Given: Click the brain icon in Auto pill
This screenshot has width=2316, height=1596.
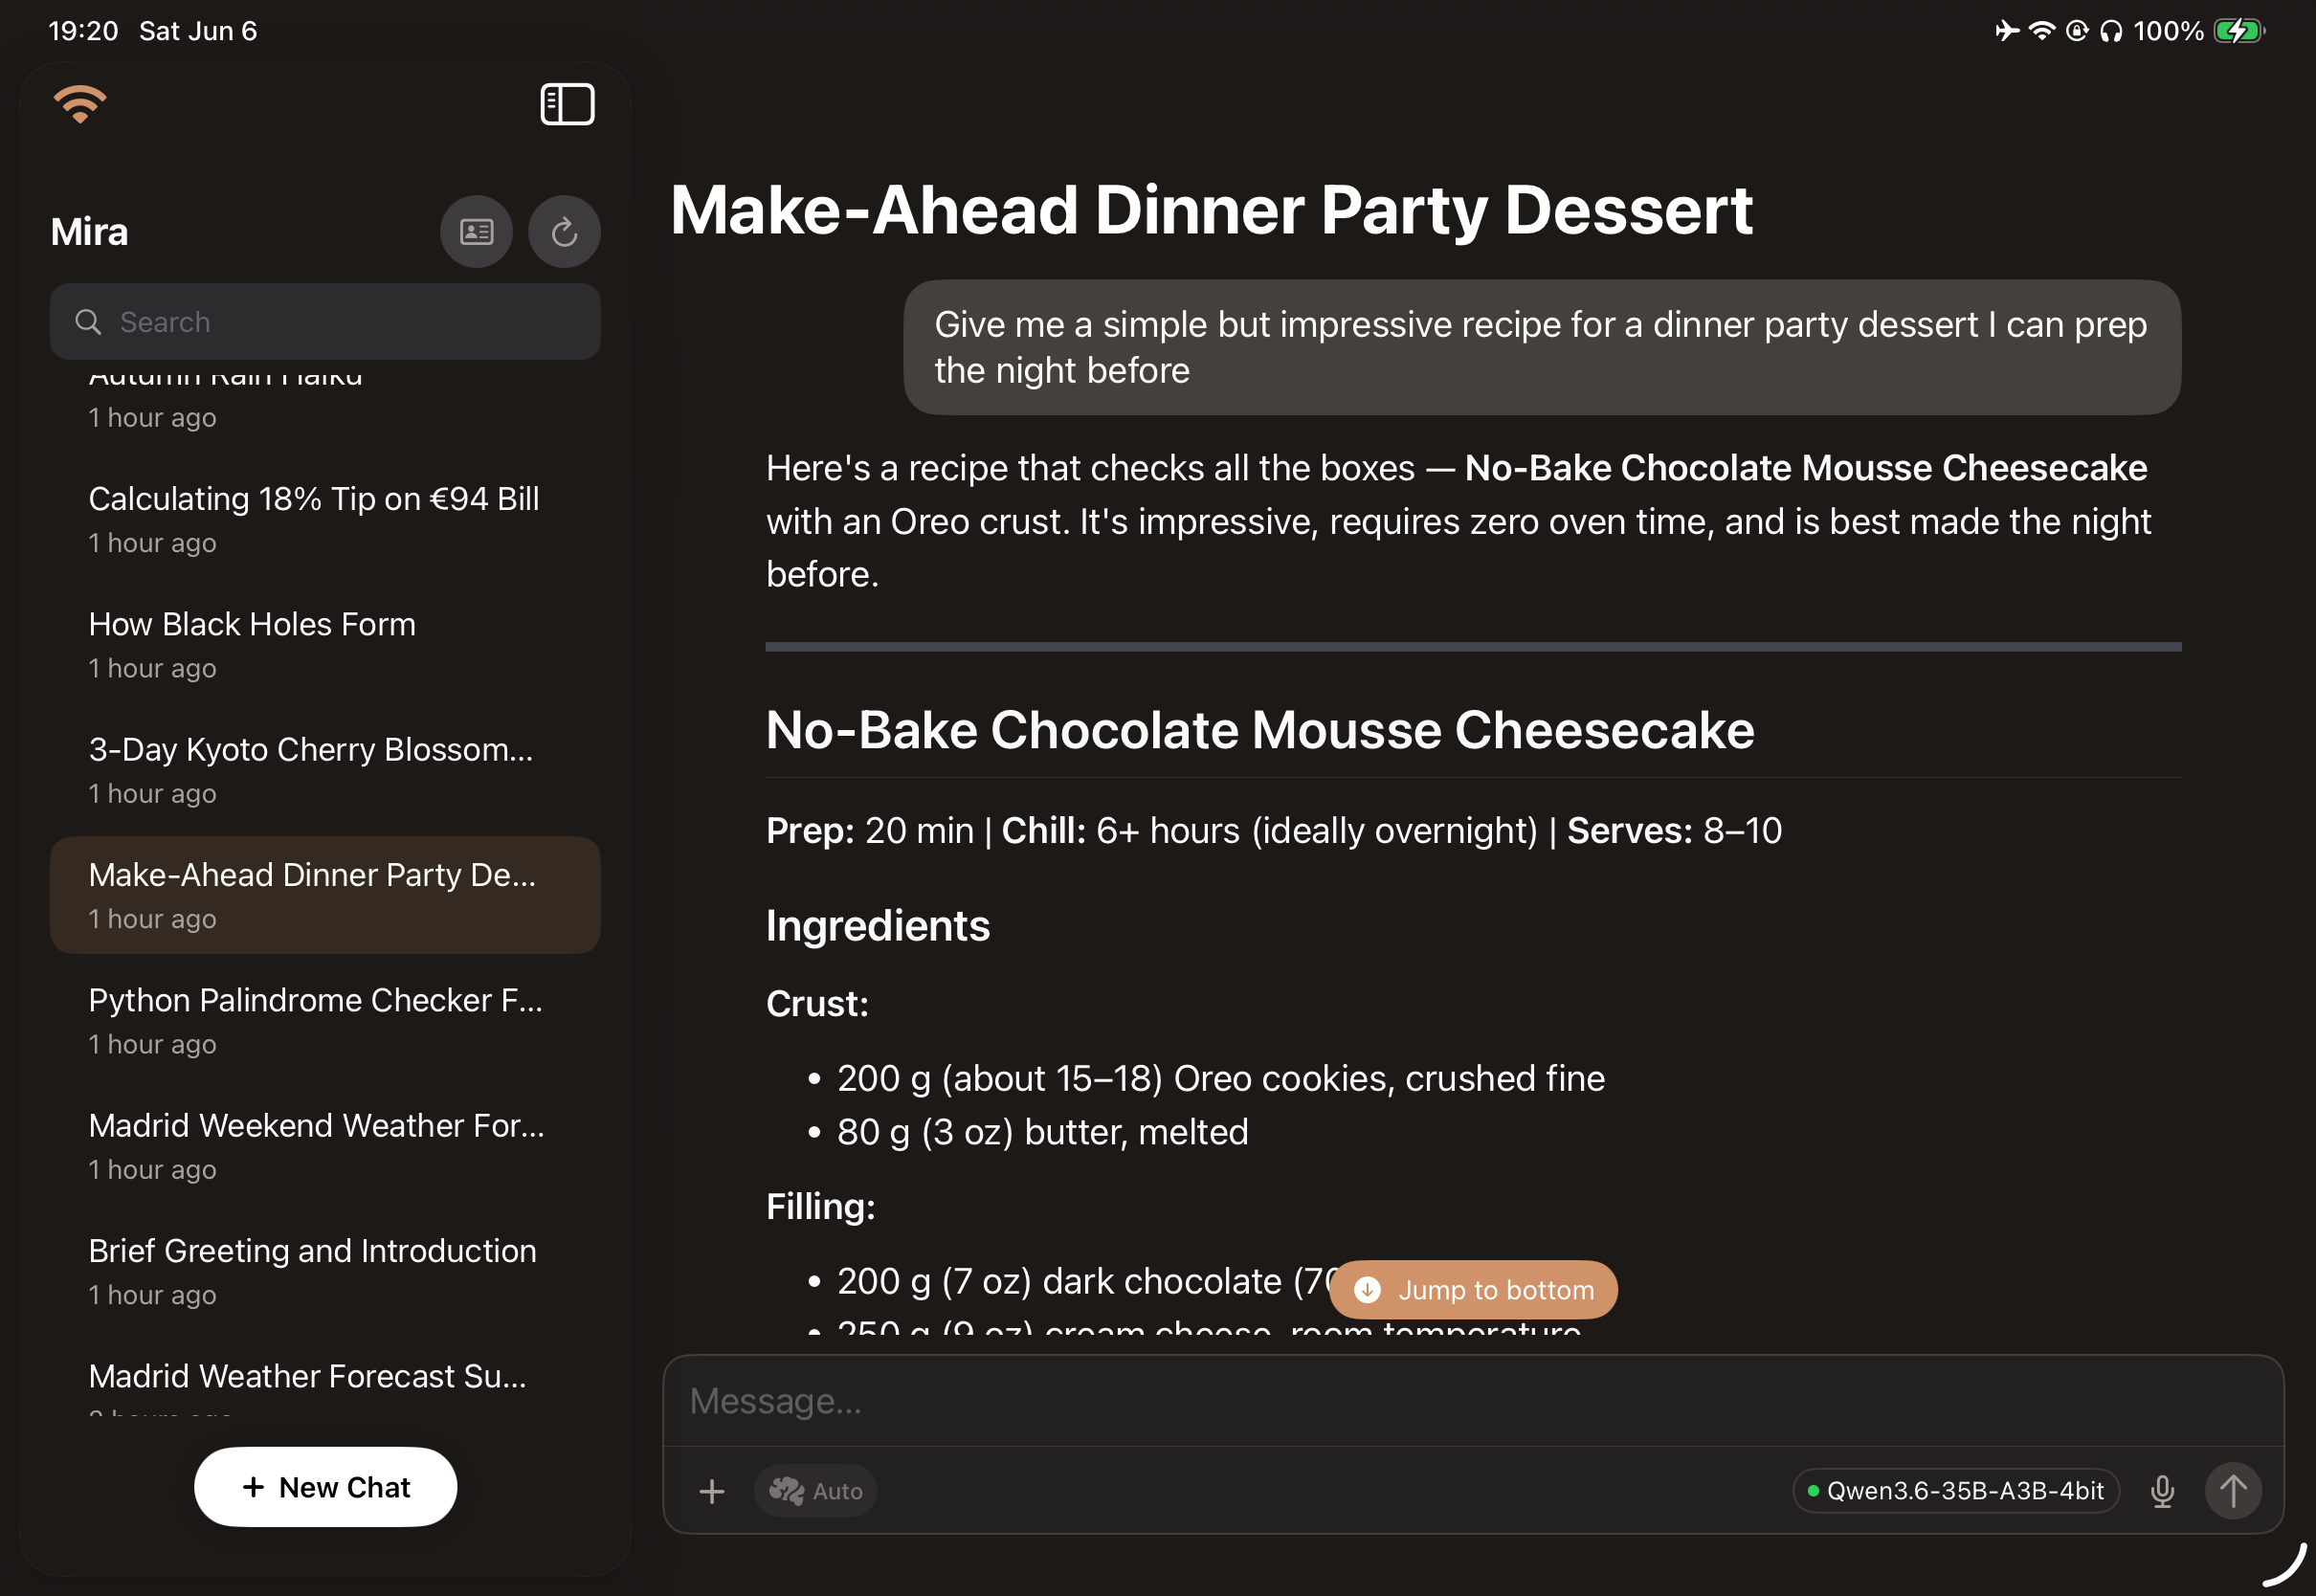Looking at the screenshot, I should click(x=786, y=1491).
